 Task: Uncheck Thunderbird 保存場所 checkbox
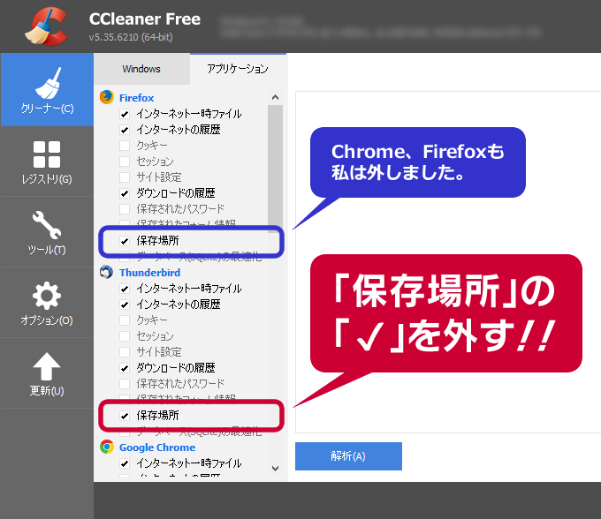(125, 416)
